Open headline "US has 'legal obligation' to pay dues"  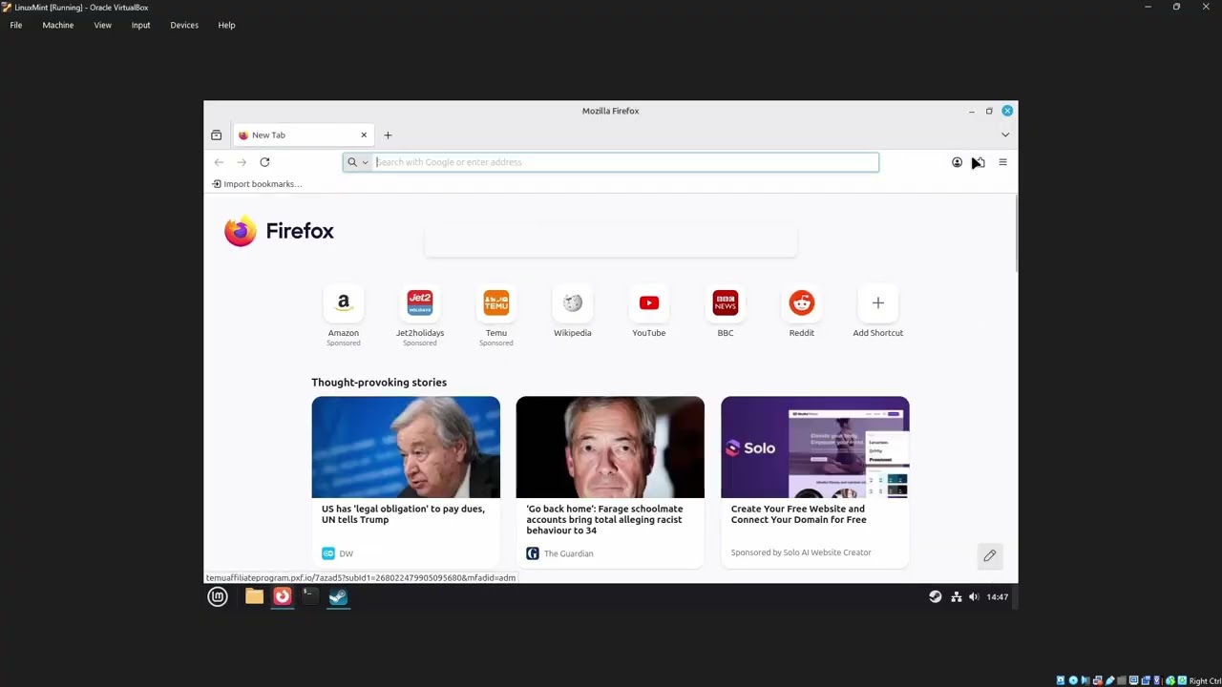point(403,514)
